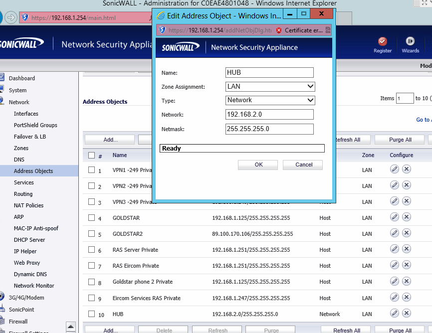
Task: Check the box for row 1 VPN1 -249
Action: click(91, 169)
